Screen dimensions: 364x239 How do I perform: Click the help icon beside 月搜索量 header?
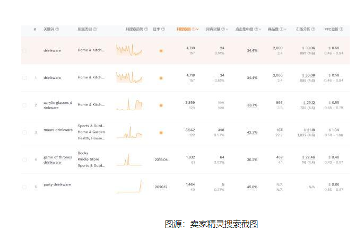tap(194, 29)
